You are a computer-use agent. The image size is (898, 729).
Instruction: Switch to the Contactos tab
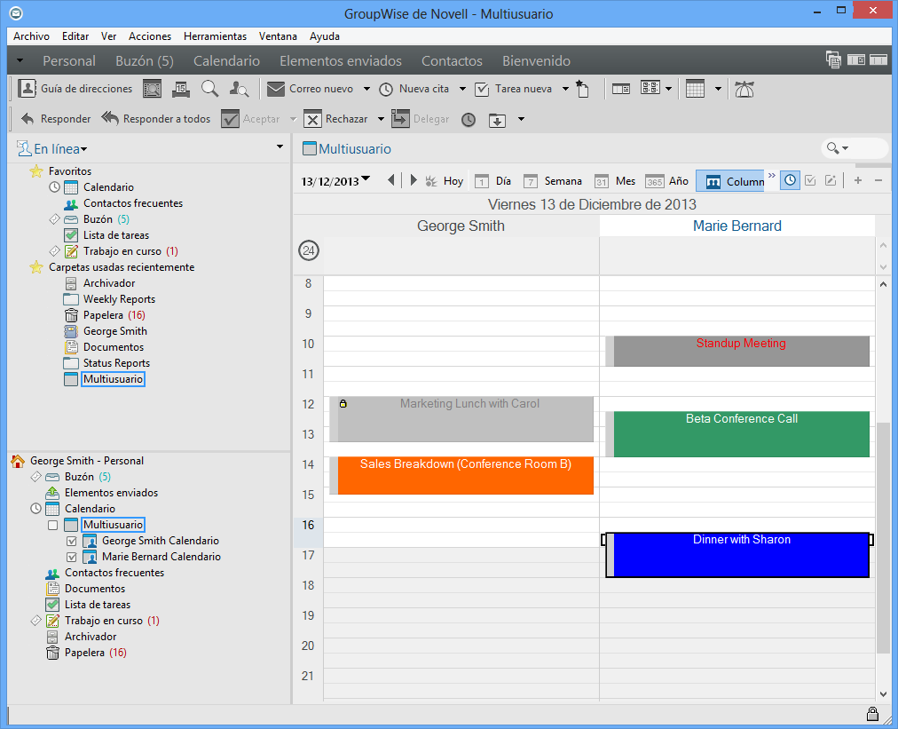click(x=452, y=60)
